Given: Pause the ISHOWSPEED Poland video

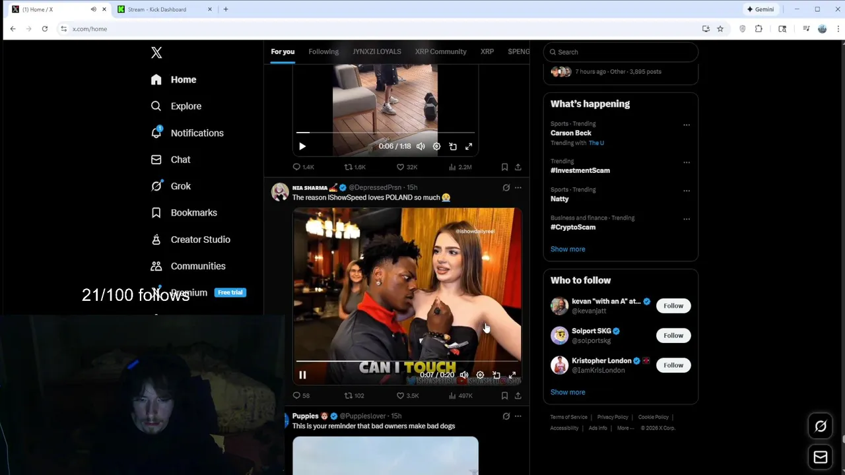Looking at the screenshot, I should coord(302,375).
